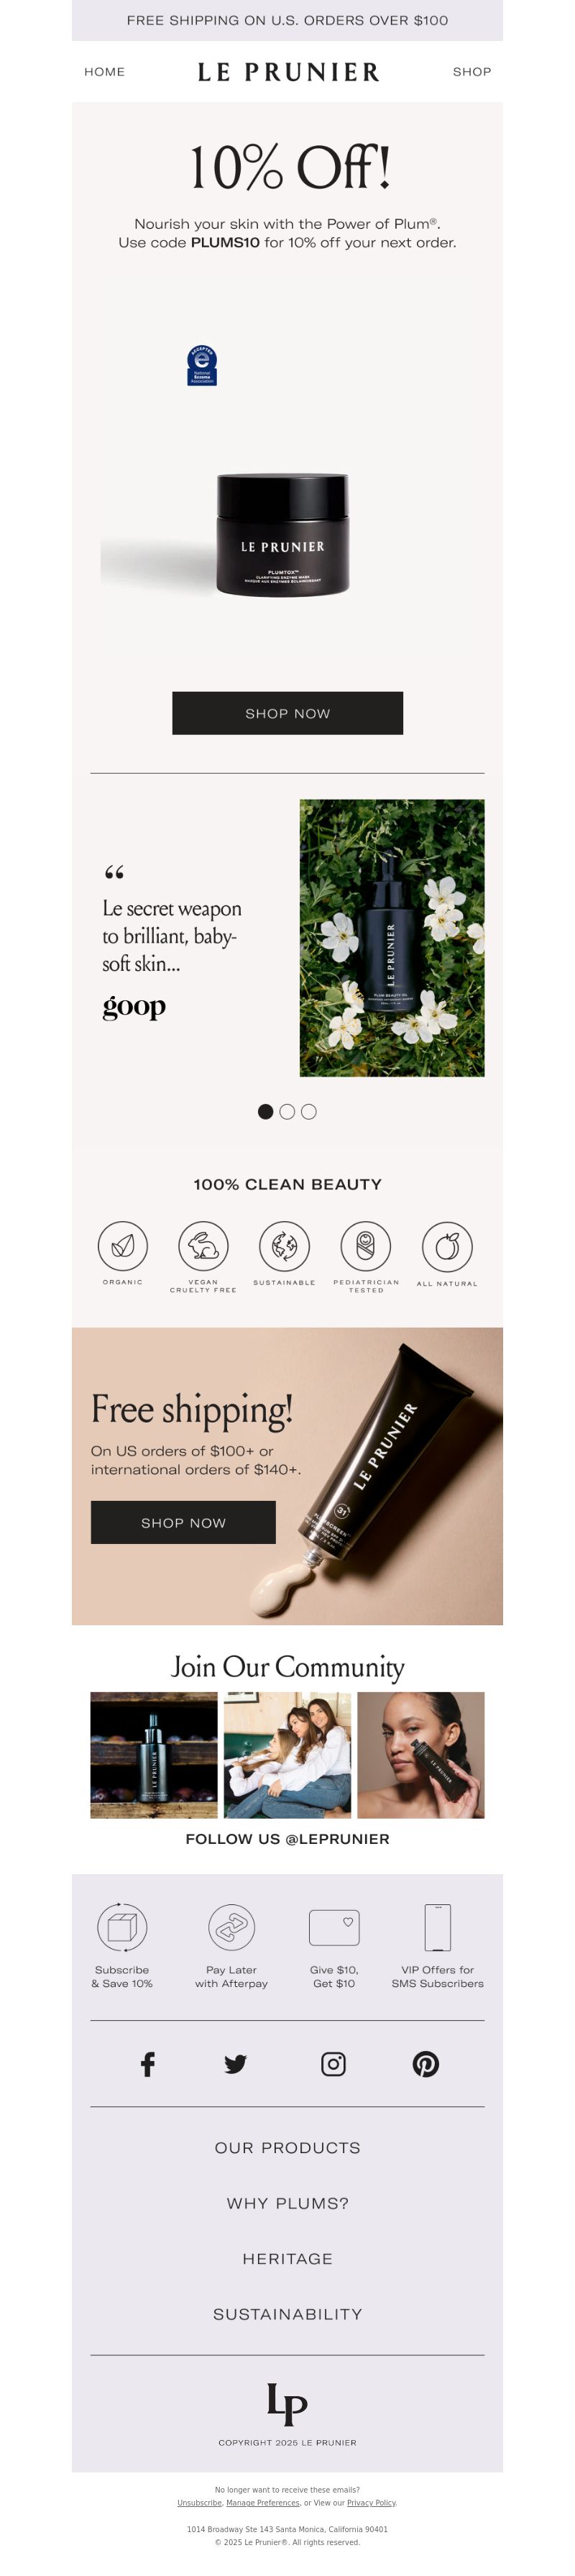Click the Subscribe & Save box icon
Screen dimensions: 575x2576
pyautogui.click(x=122, y=1926)
